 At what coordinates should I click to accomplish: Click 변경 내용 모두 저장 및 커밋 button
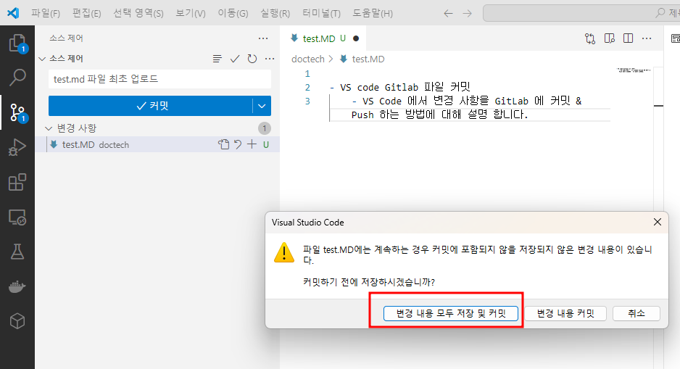click(451, 313)
